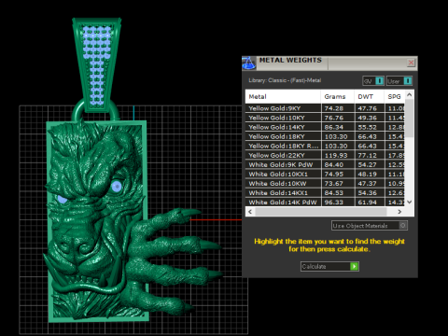Click the 49.36 DWT value
Image resolution: width=448 pixels, height=336 pixels.
click(x=367, y=118)
